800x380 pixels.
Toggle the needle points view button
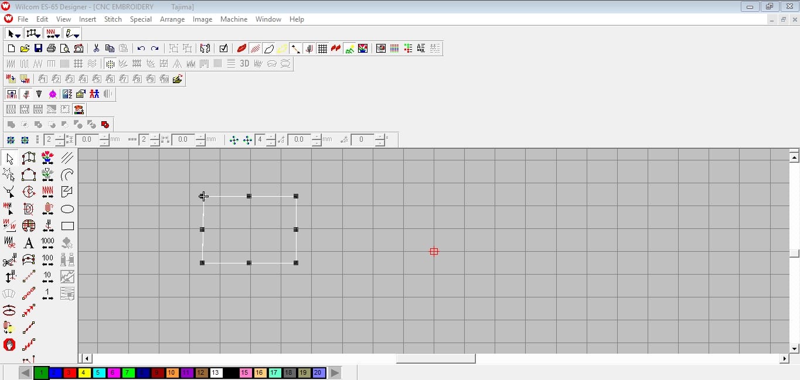pyautogui.click(x=309, y=49)
